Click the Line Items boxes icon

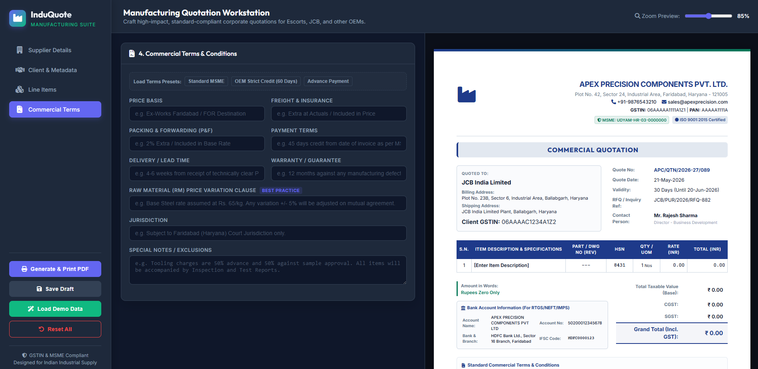click(20, 90)
